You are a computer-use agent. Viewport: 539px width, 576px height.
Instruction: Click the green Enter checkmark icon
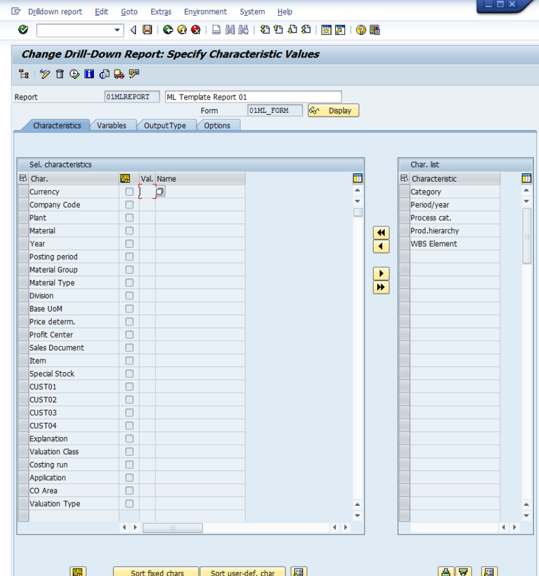[x=23, y=30]
